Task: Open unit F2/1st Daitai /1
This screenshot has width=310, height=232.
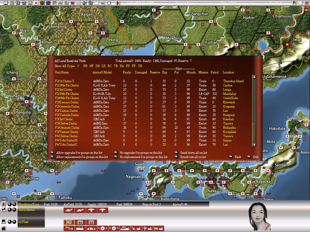Action: tap(64, 81)
